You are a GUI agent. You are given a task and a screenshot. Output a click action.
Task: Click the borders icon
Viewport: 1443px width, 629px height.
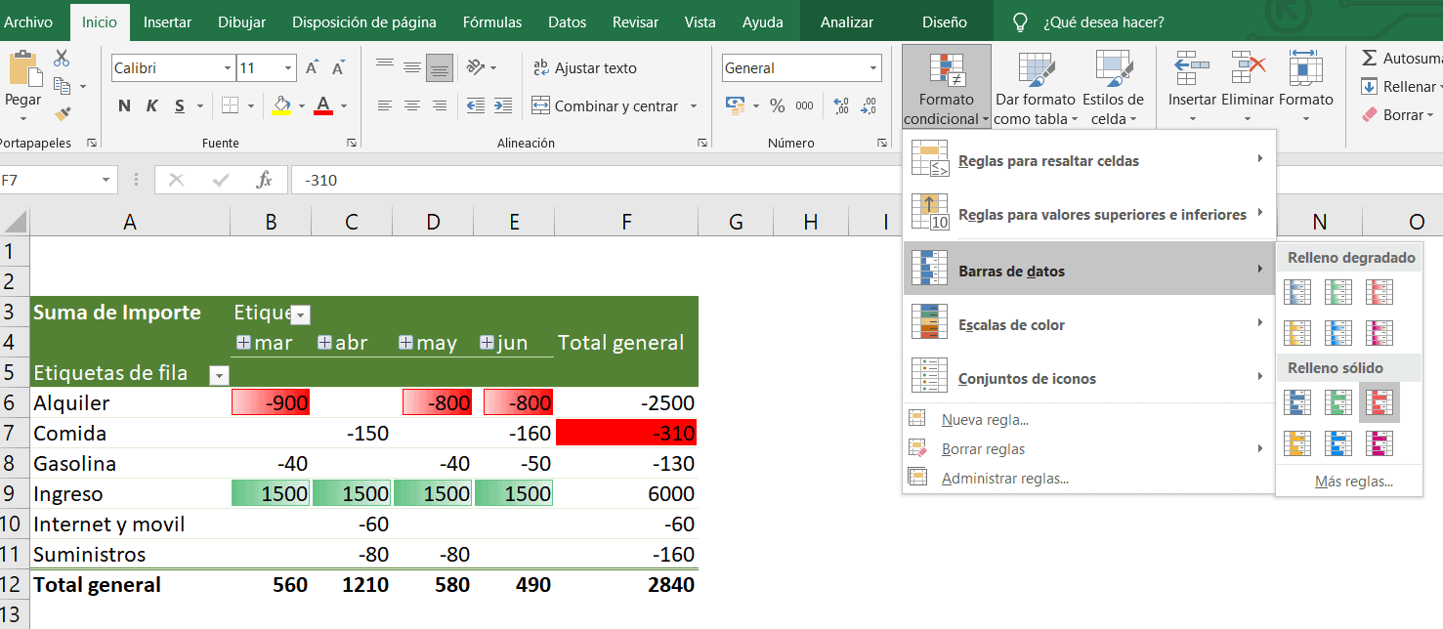231,105
